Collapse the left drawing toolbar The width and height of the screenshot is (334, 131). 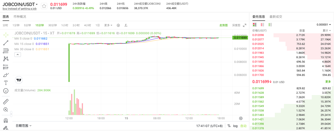[11, 114]
